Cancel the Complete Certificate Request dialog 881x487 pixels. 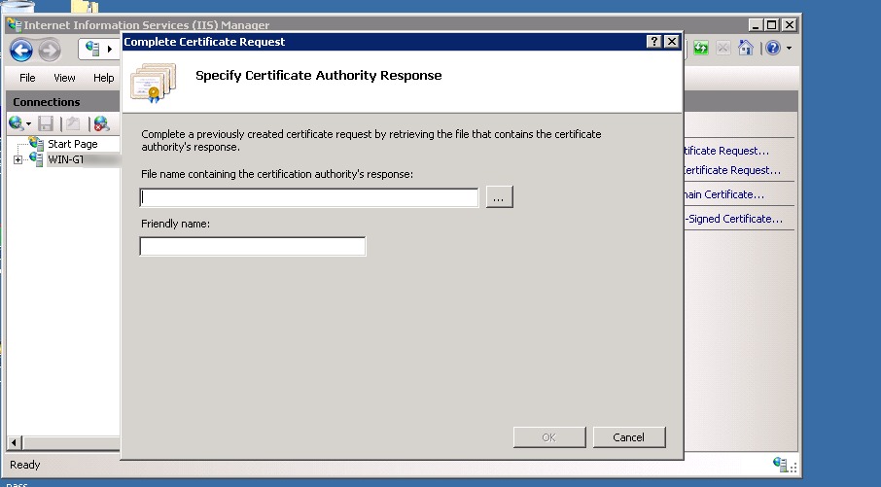point(629,437)
